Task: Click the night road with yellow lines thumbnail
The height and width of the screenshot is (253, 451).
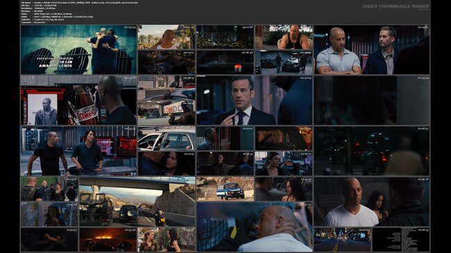Action: pyautogui.click(x=343, y=240)
